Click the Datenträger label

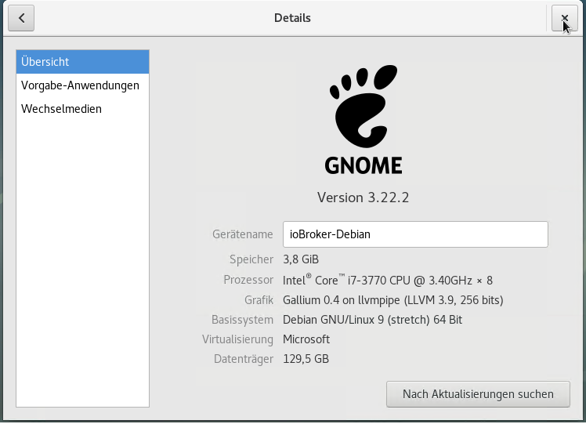244,359
